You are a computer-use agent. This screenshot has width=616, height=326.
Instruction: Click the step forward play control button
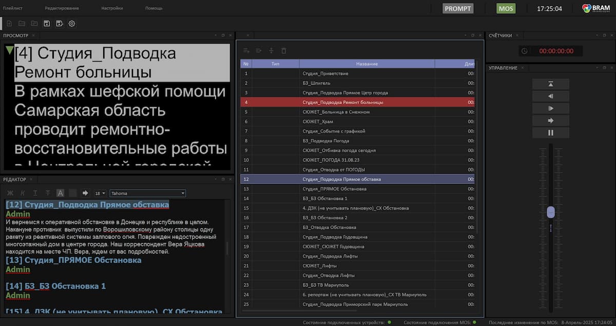click(x=551, y=109)
